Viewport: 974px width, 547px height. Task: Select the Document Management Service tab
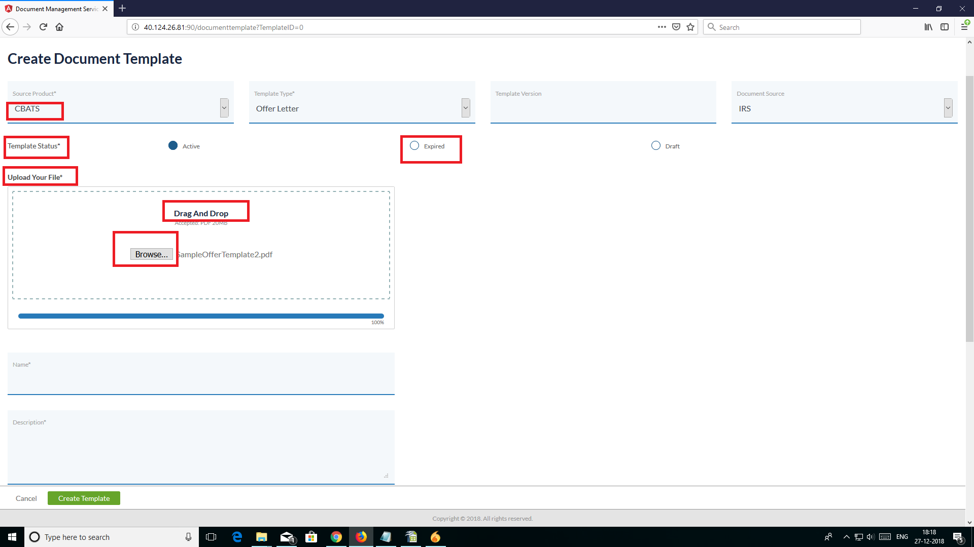click(x=56, y=9)
